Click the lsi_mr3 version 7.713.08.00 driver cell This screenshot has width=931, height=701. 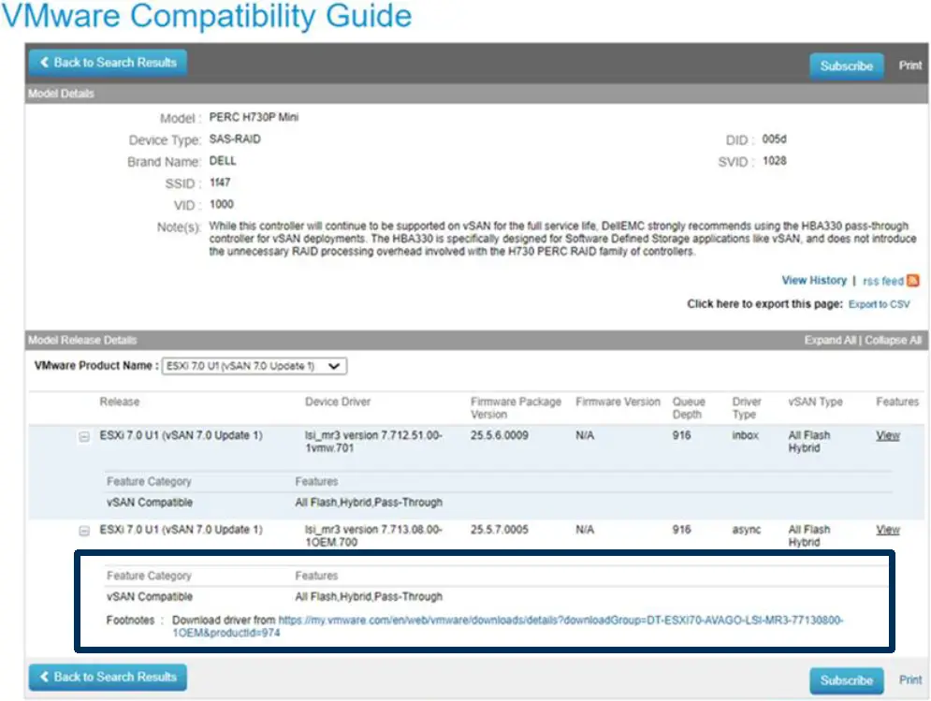point(373,536)
